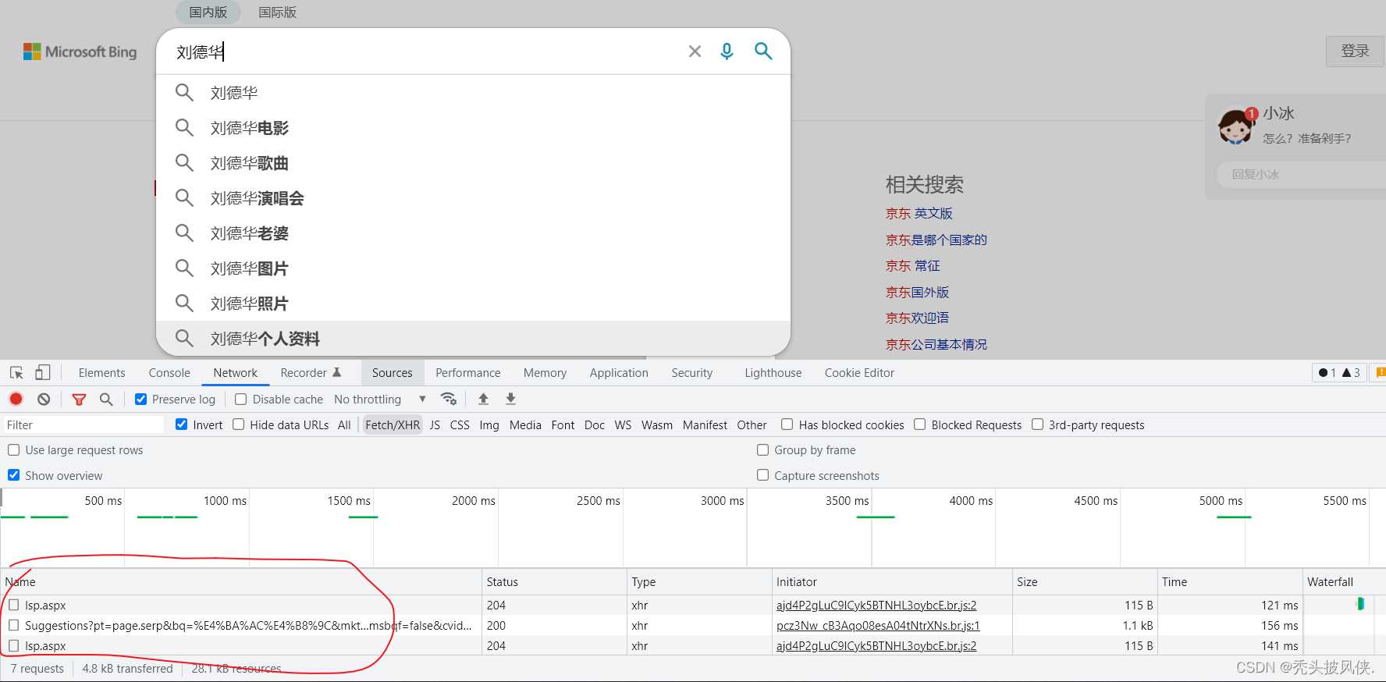
Task: Click the Filter text input field
Action: (82, 424)
